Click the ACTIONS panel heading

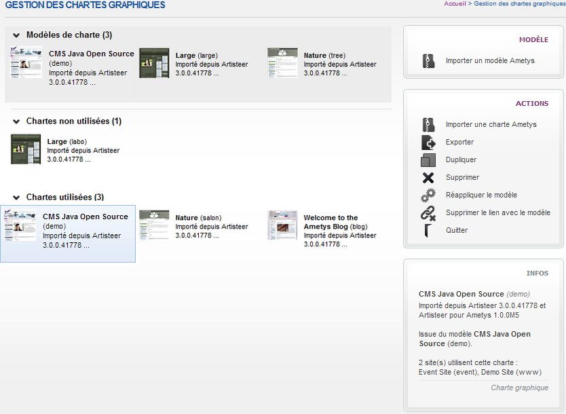[532, 104]
